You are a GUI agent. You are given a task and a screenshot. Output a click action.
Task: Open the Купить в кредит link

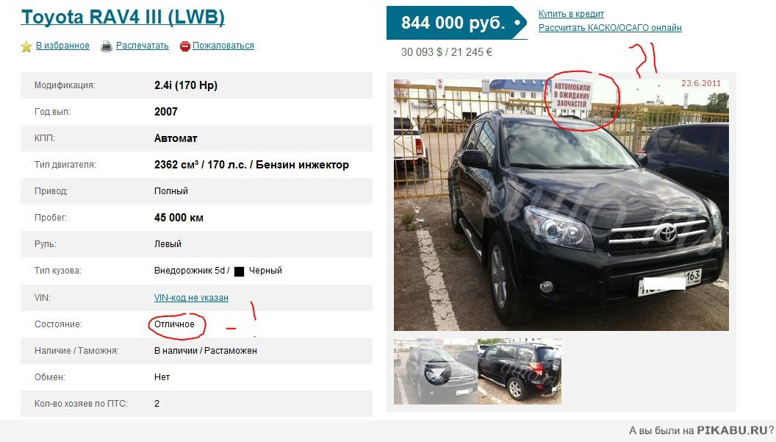(x=571, y=14)
